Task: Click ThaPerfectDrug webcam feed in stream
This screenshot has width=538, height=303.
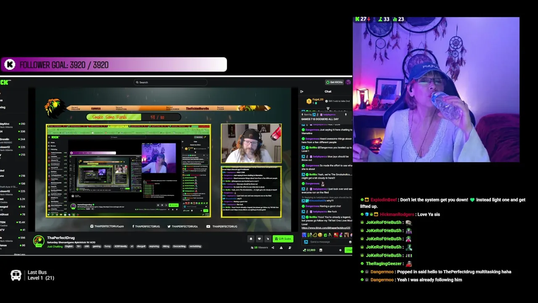Action: pyautogui.click(x=251, y=143)
